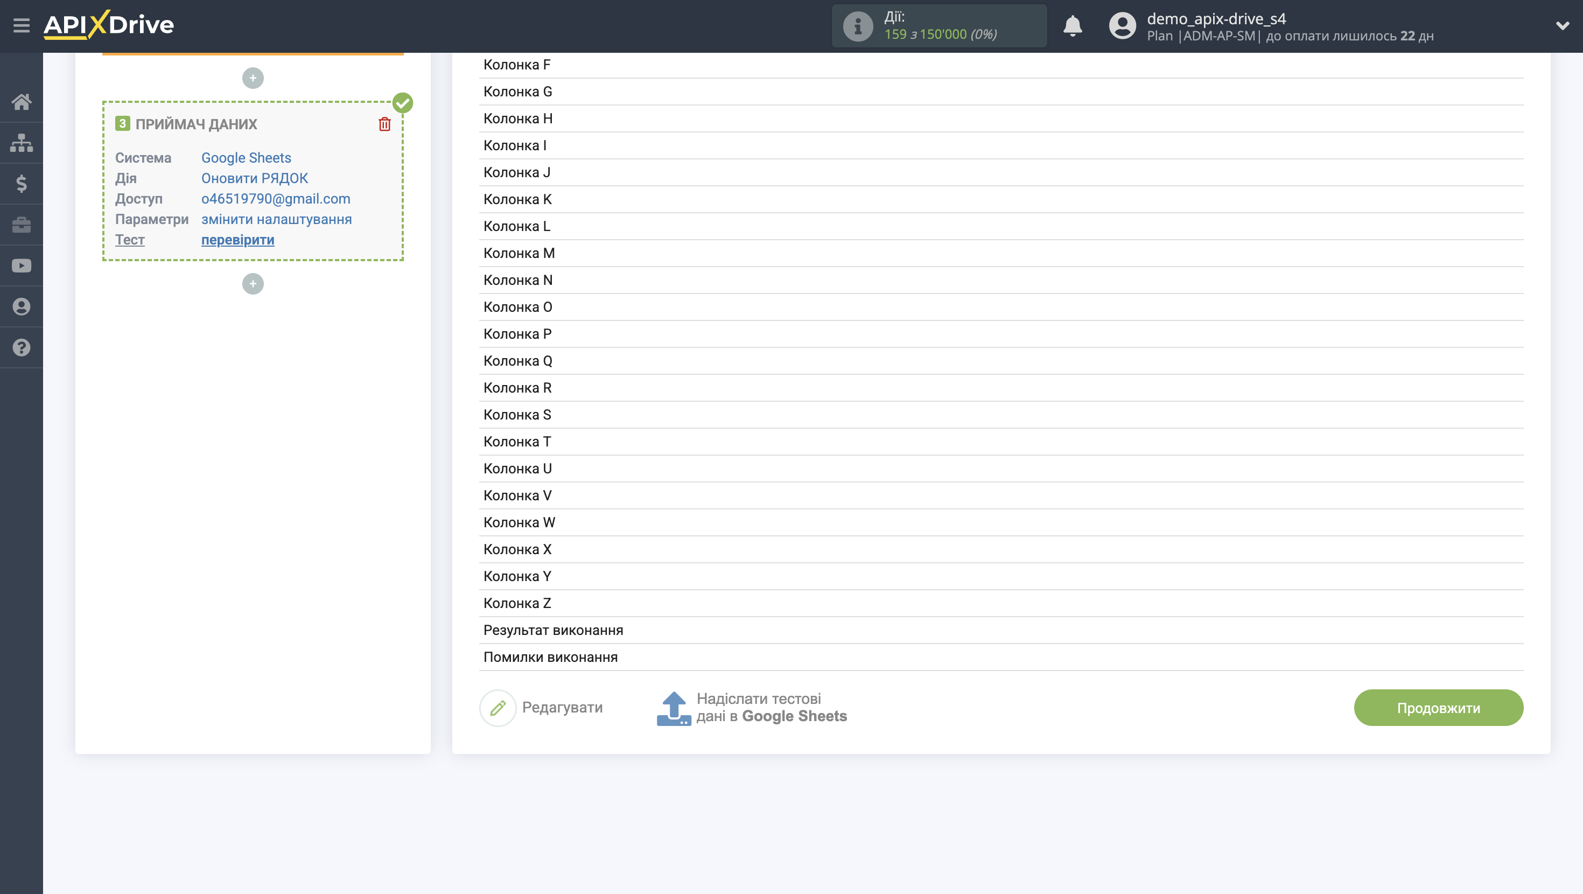1583x894 pixels.
Task: Select row 'Колонка M'
Action: (x=1001, y=253)
